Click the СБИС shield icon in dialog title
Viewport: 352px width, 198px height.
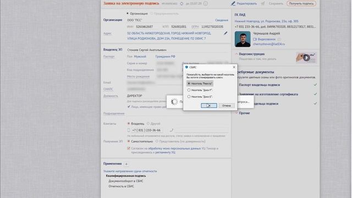tap(186, 67)
